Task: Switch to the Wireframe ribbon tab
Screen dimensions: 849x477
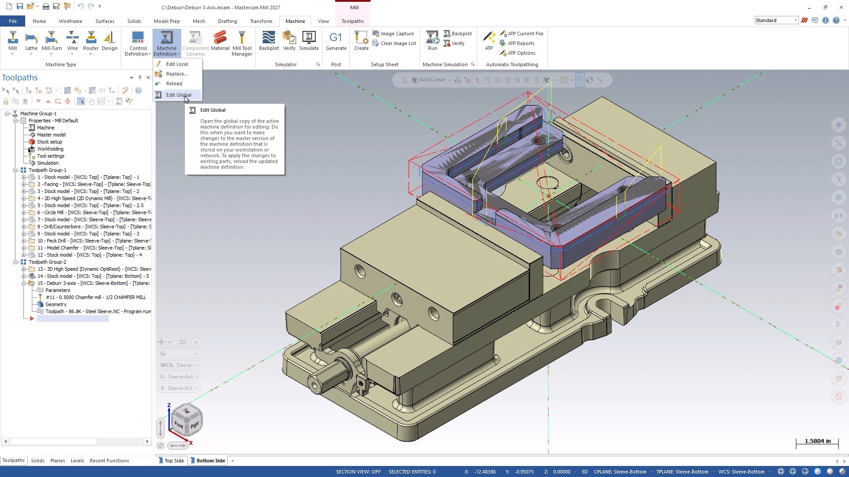Action: tap(70, 21)
